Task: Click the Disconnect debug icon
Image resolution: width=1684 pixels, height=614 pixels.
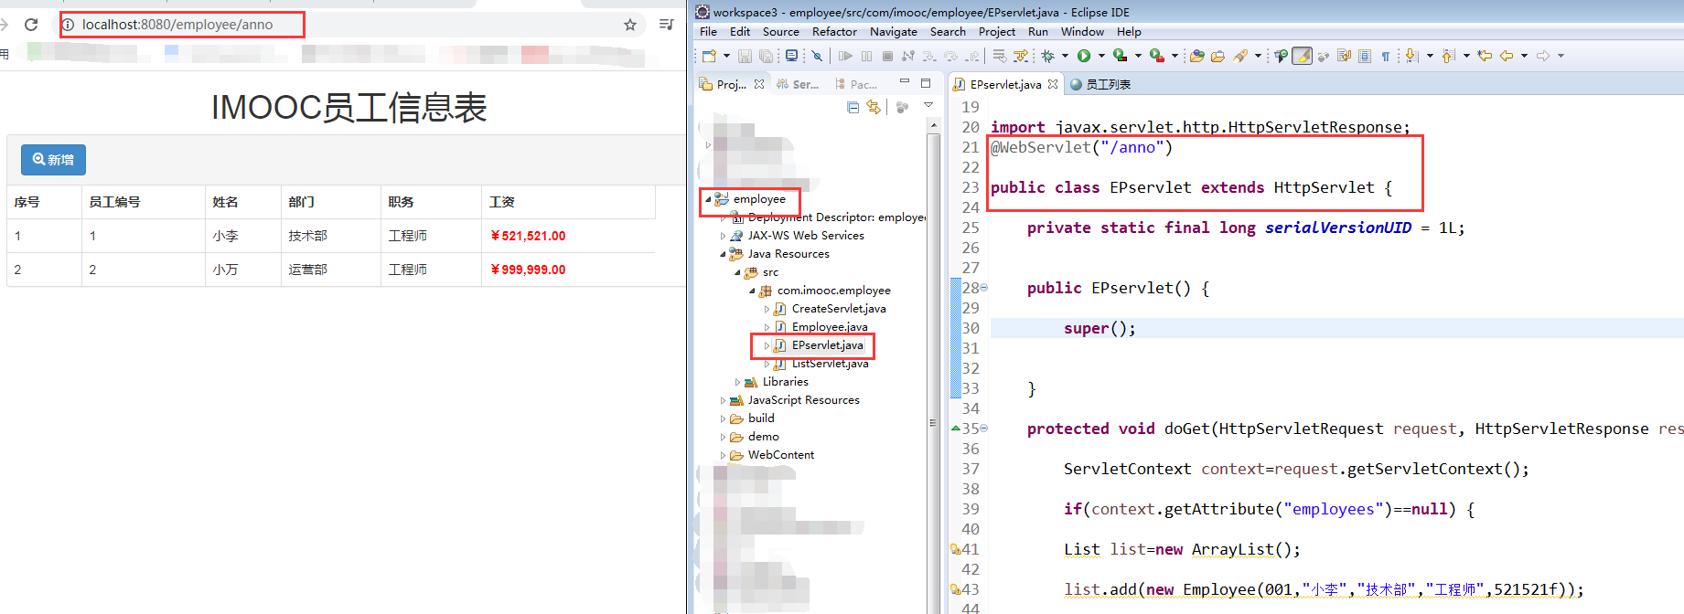Action: pyautogui.click(x=908, y=56)
